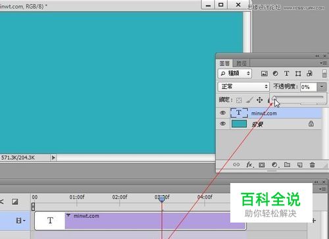
Task: Click the scissors split icon in timeline
Action: (2, 201)
